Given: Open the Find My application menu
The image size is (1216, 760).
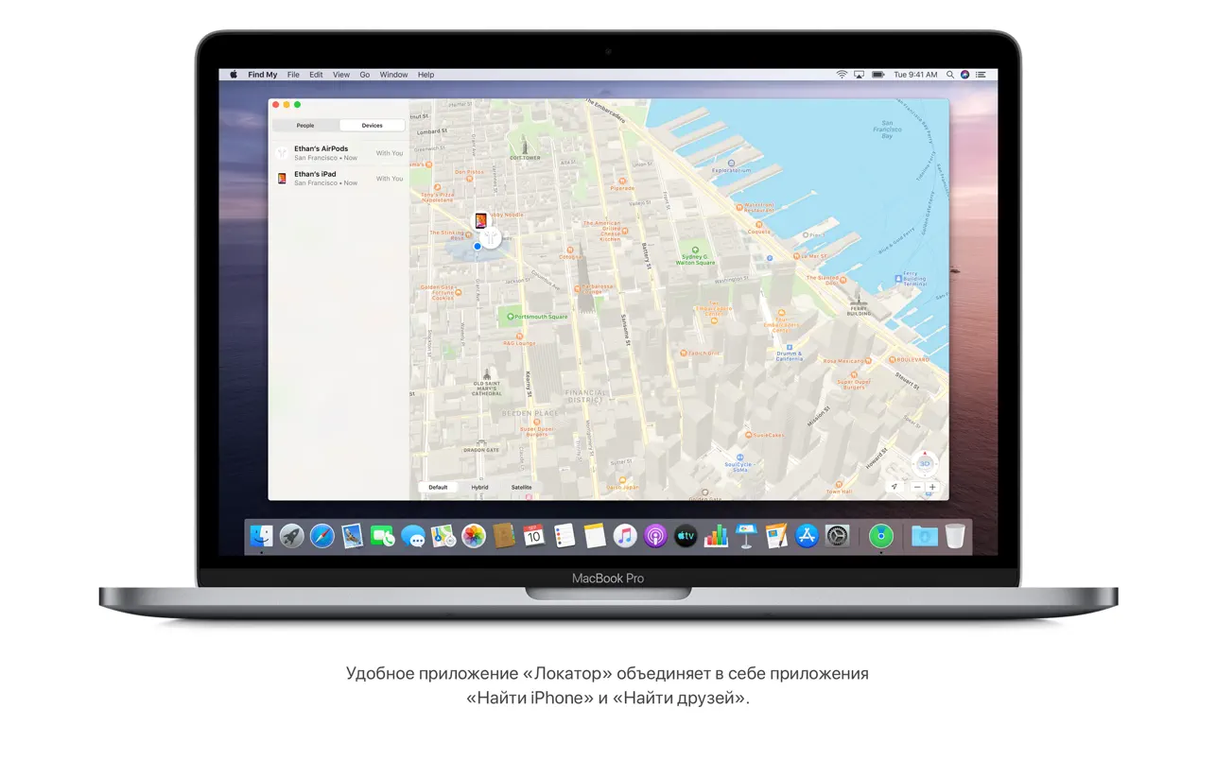Looking at the screenshot, I should [263, 75].
